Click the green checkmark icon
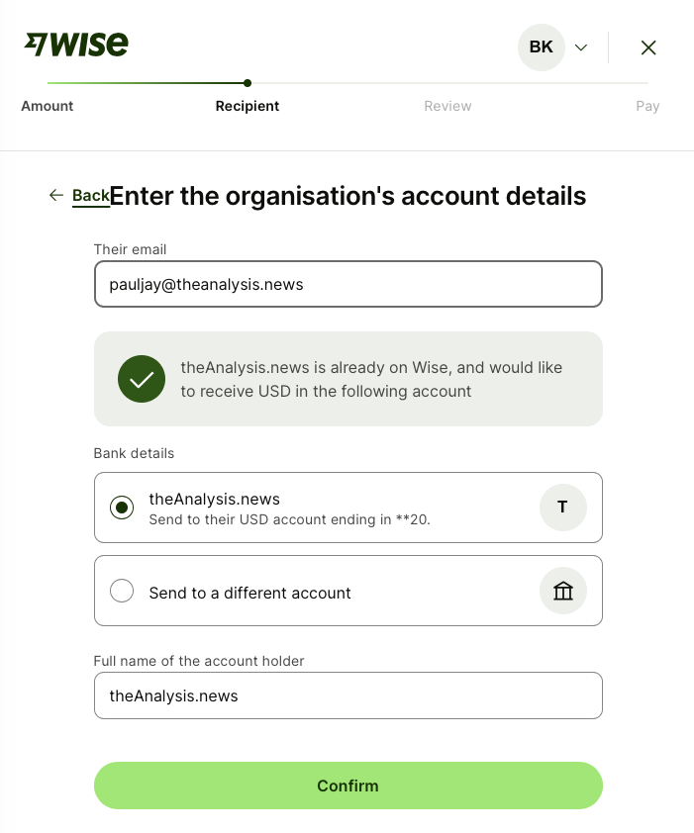The height and width of the screenshot is (833, 694). pos(142,379)
